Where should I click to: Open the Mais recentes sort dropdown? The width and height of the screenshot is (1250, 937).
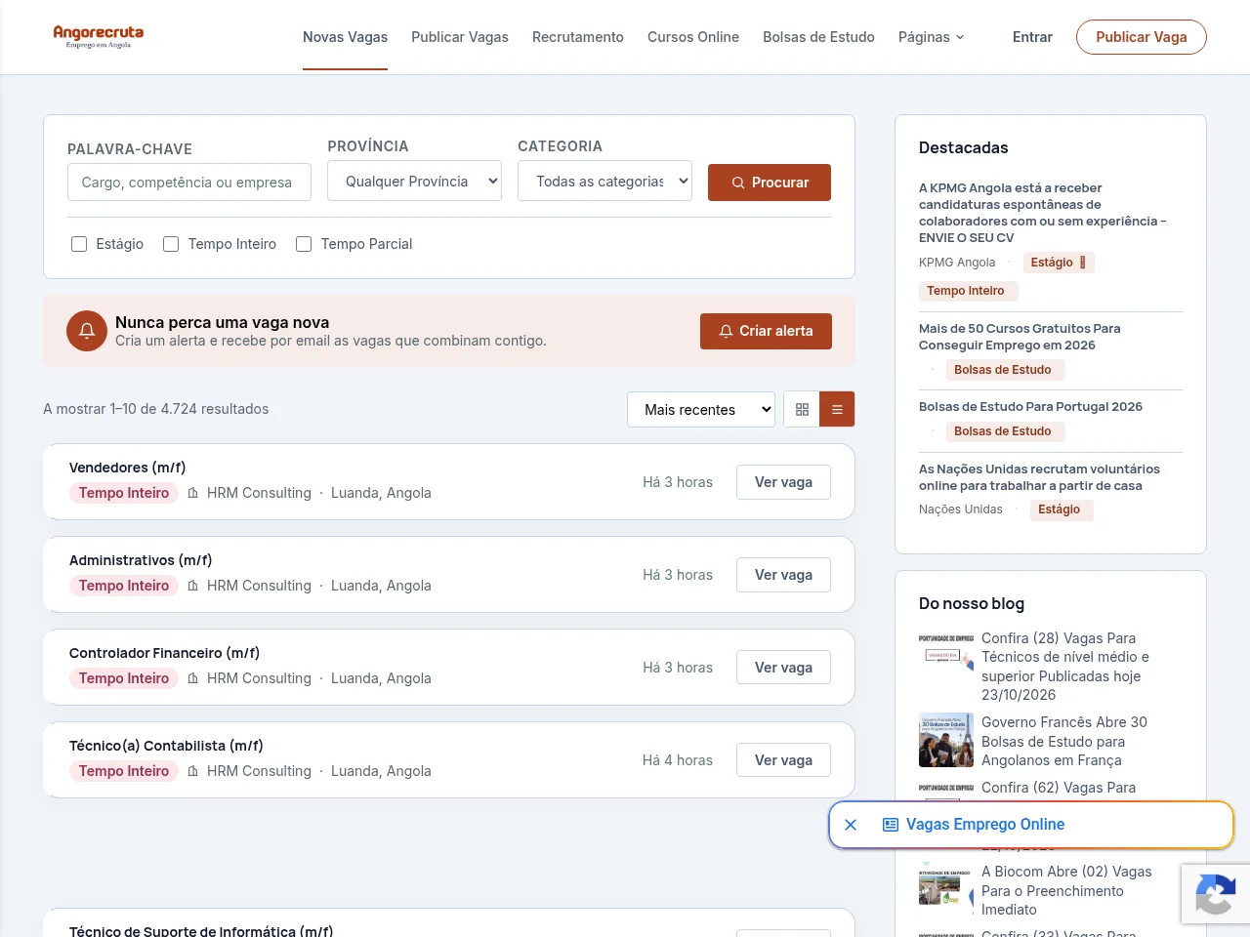pyautogui.click(x=701, y=410)
